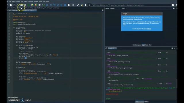Open the Consoles menu
This screenshot has height=103, width=184.
click(31, 1)
